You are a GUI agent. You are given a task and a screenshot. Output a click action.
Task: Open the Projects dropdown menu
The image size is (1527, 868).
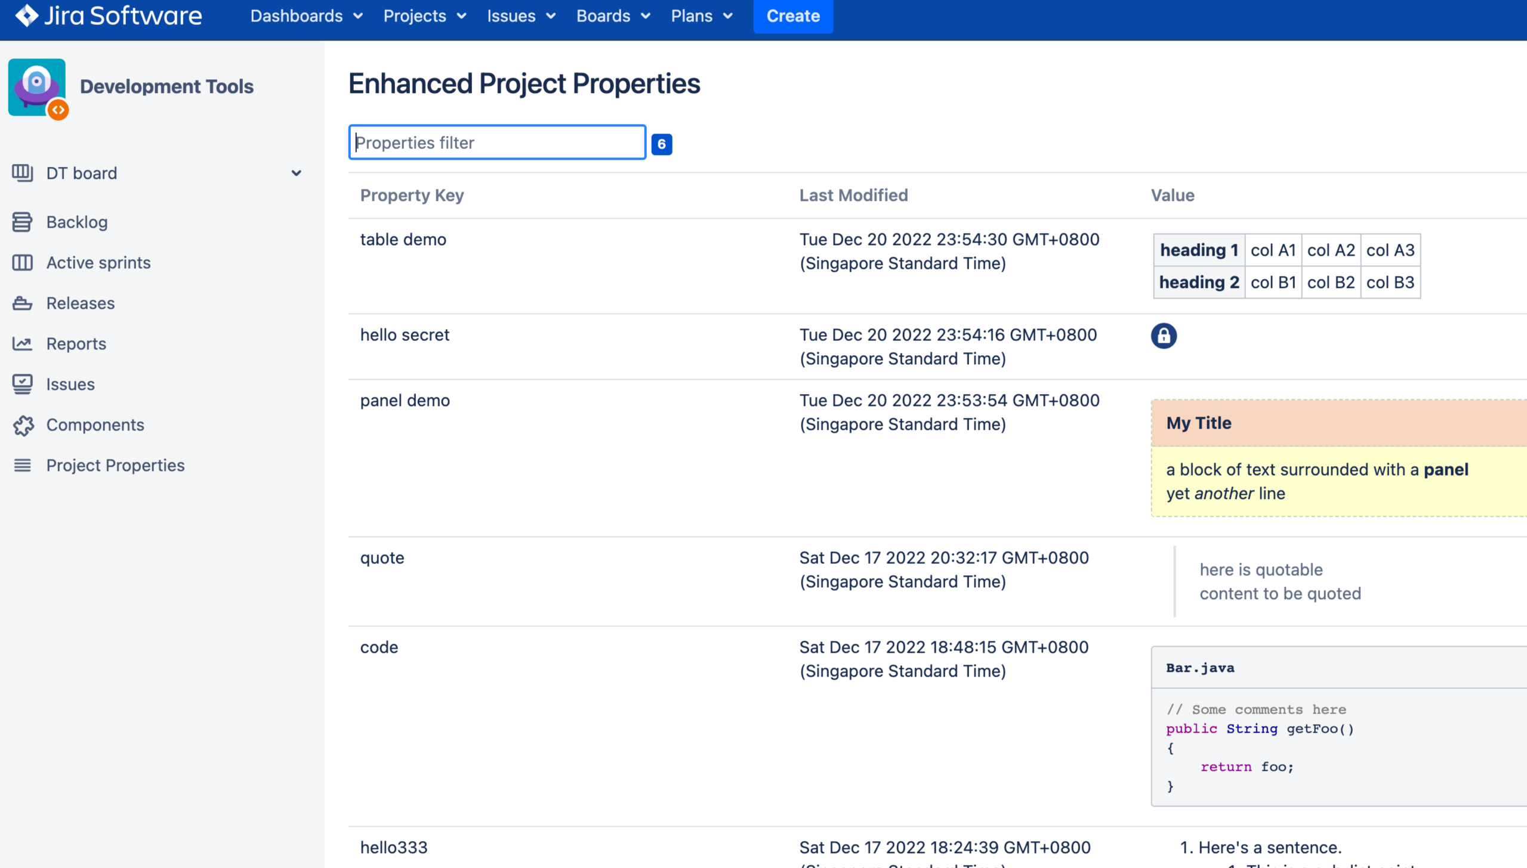tap(424, 16)
